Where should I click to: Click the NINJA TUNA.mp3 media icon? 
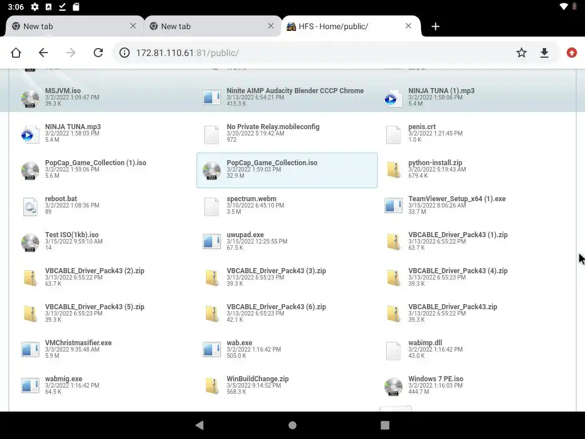click(x=30, y=135)
